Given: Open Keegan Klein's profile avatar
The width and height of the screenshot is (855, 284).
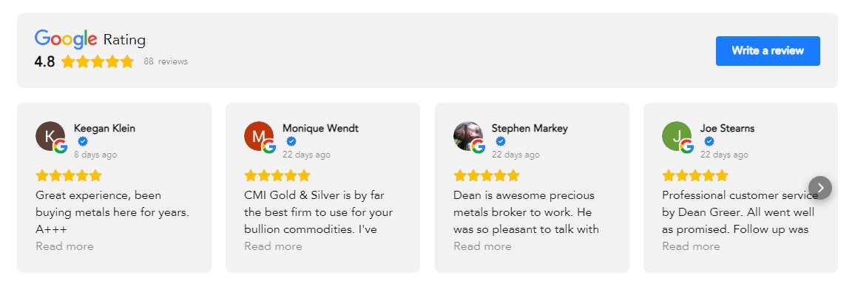Looking at the screenshot, I should tap(50, 136).
